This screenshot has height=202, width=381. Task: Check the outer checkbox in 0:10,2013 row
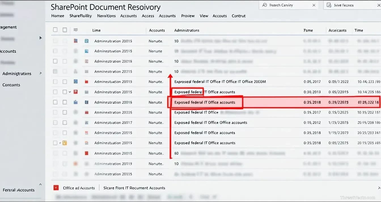[x=55, y=92]
